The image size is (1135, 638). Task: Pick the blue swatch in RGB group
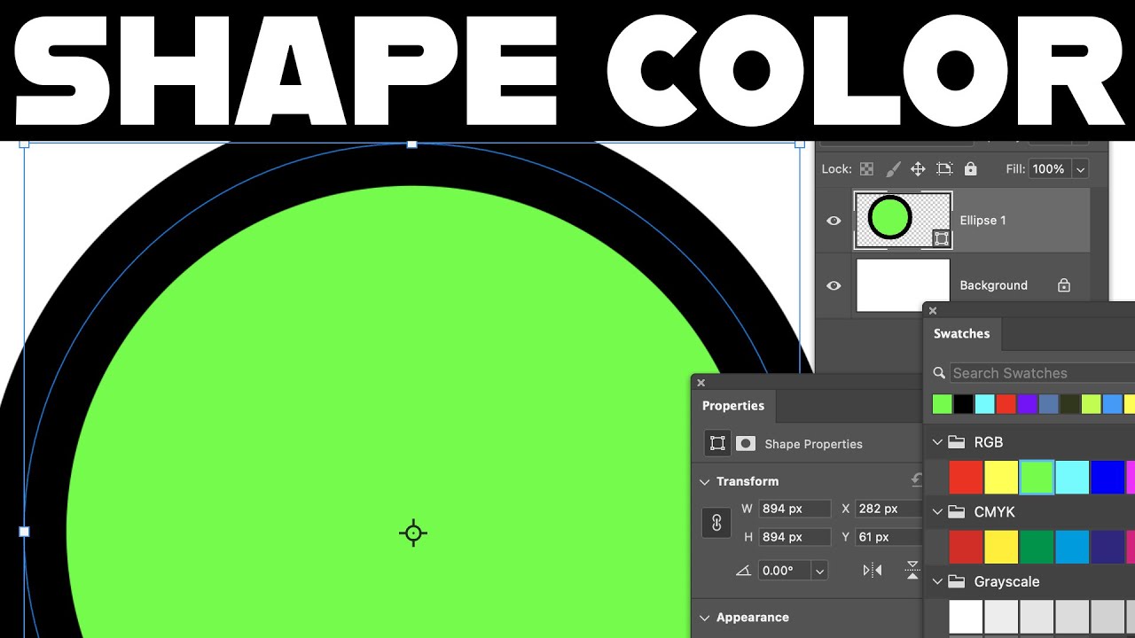tap(1108, 477)
